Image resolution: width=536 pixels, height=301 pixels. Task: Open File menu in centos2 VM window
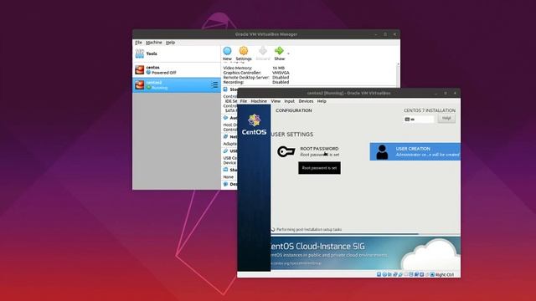[244, 101]
